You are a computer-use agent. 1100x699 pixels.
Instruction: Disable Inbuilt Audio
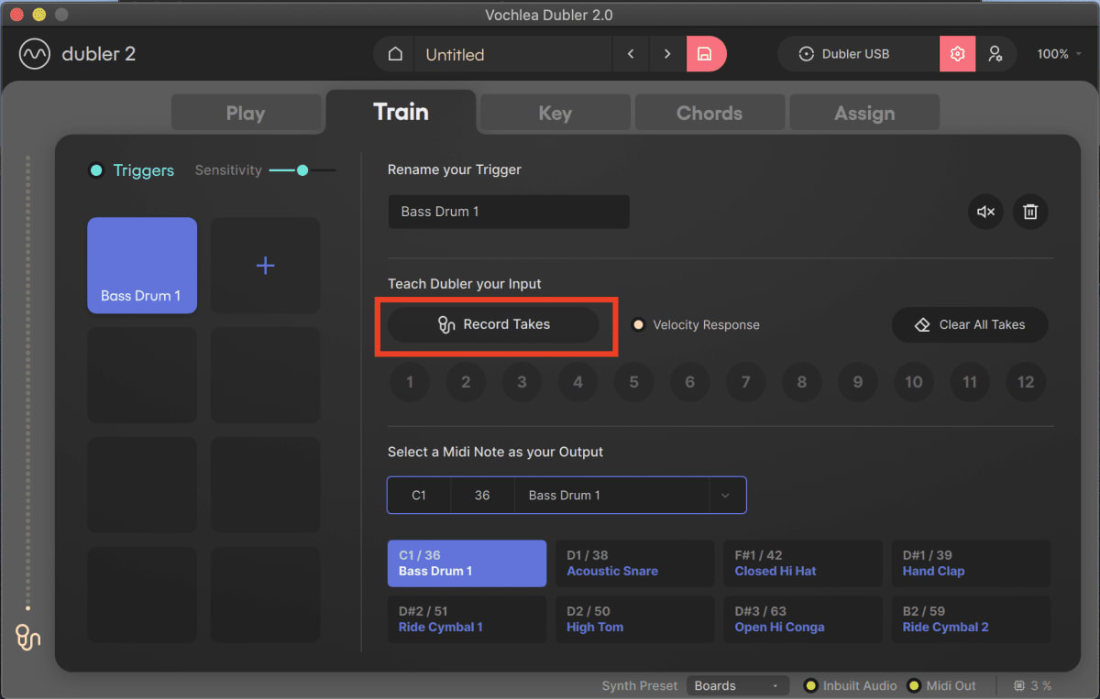(x=809, y=684)
